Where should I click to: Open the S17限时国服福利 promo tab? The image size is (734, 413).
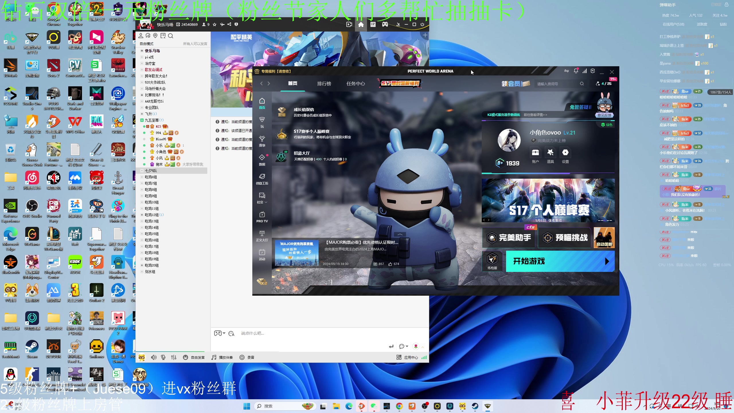point(400,83)
